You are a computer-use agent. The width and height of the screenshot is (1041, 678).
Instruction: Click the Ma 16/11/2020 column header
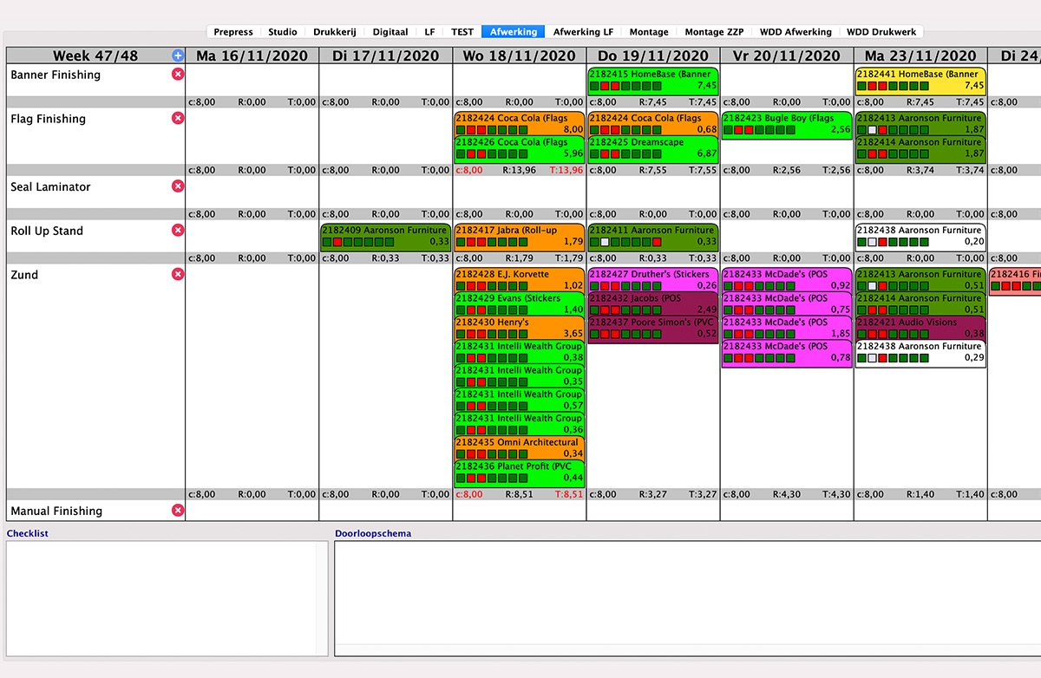(x=252, y=55)
